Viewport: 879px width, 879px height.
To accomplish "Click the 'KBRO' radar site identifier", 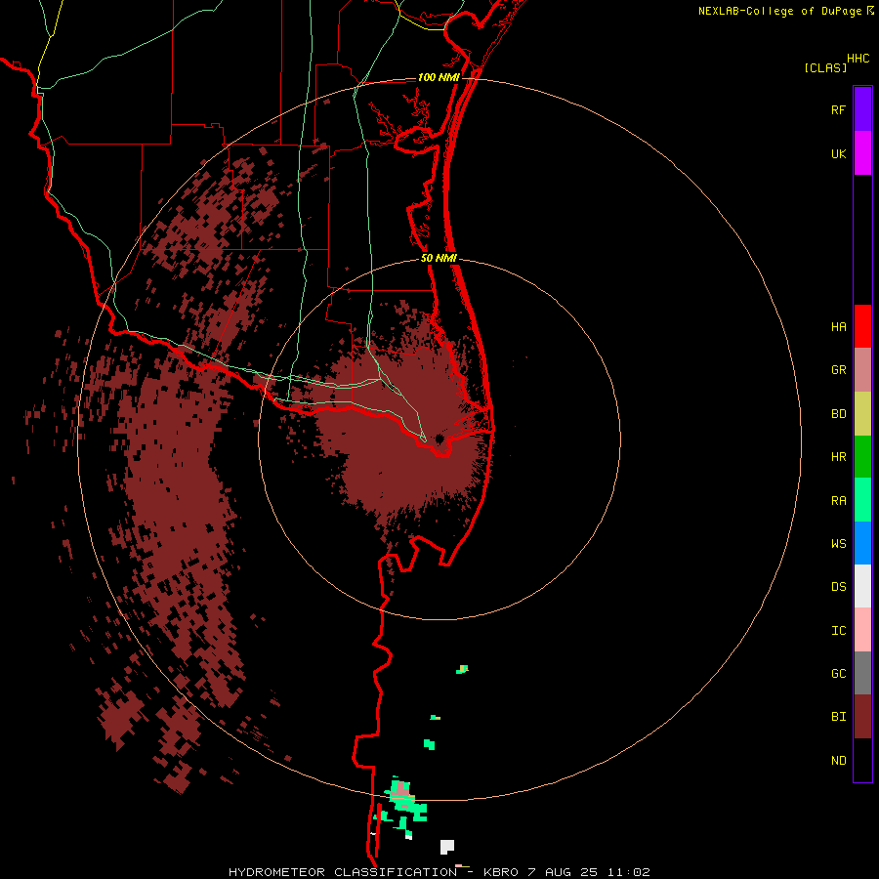I will tap(501, 872).
